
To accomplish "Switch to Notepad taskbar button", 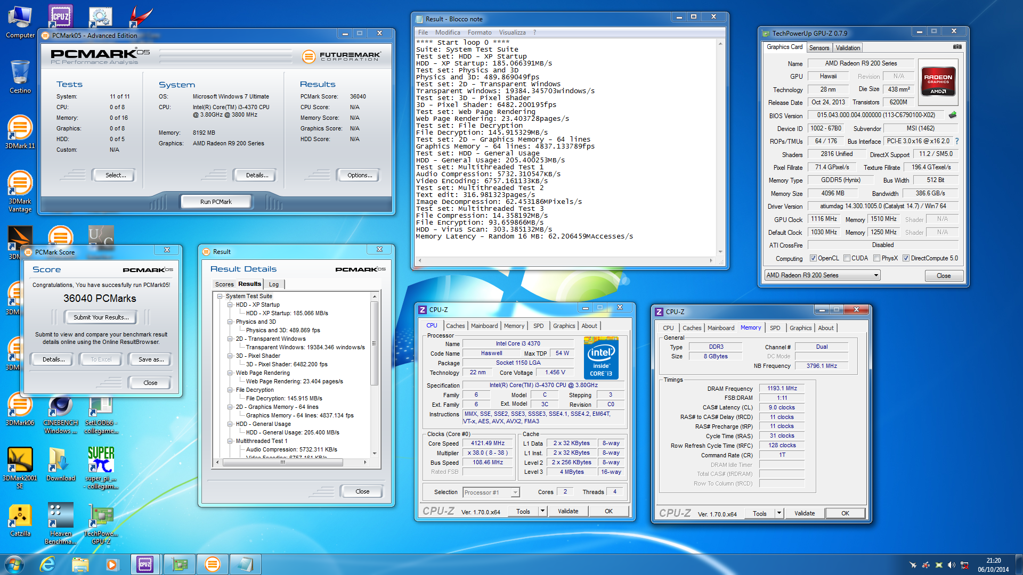I will 245,564.
